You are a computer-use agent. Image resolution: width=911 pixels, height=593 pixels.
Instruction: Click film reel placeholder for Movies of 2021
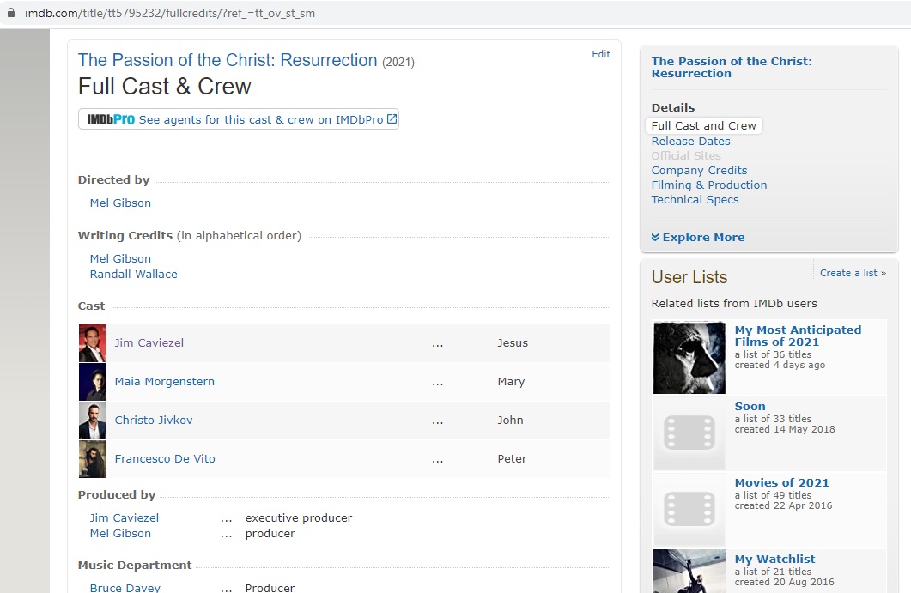(x=689, y=509)
